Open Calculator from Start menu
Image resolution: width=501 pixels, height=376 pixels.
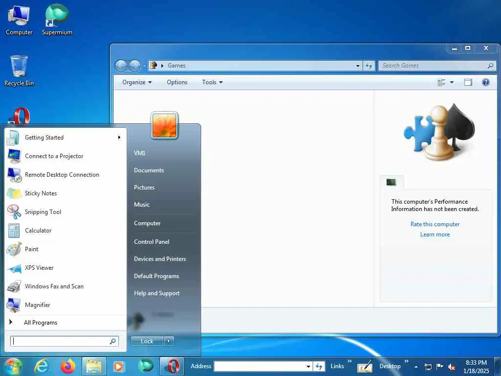[66, 231]
